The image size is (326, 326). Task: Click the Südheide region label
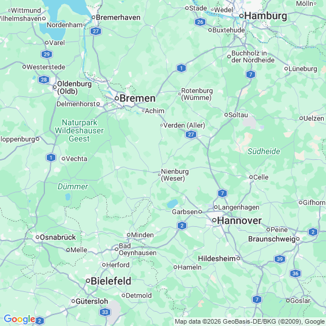(264, 151)
